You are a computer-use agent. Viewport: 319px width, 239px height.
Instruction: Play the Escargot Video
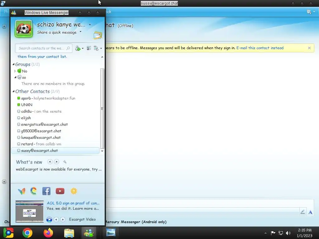[x=49, y=219]
